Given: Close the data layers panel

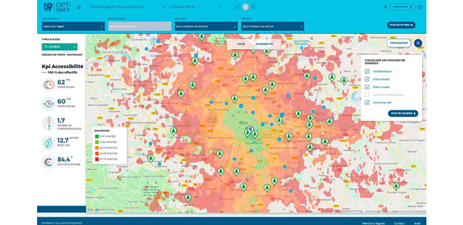Looking at the screenshot, I should tap(418, 43).
